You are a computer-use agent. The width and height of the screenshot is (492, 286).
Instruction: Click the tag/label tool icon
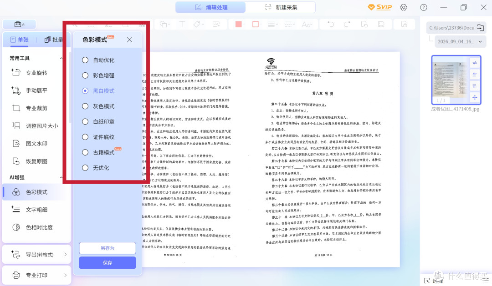[198, 25]
